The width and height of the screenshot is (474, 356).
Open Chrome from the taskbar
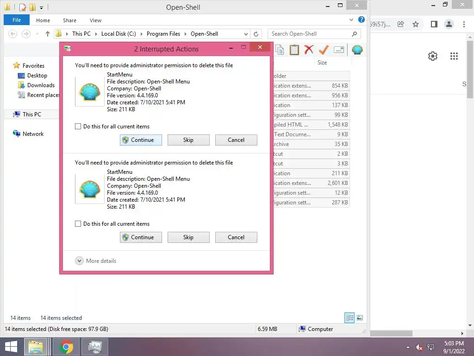tap(66, 347)
